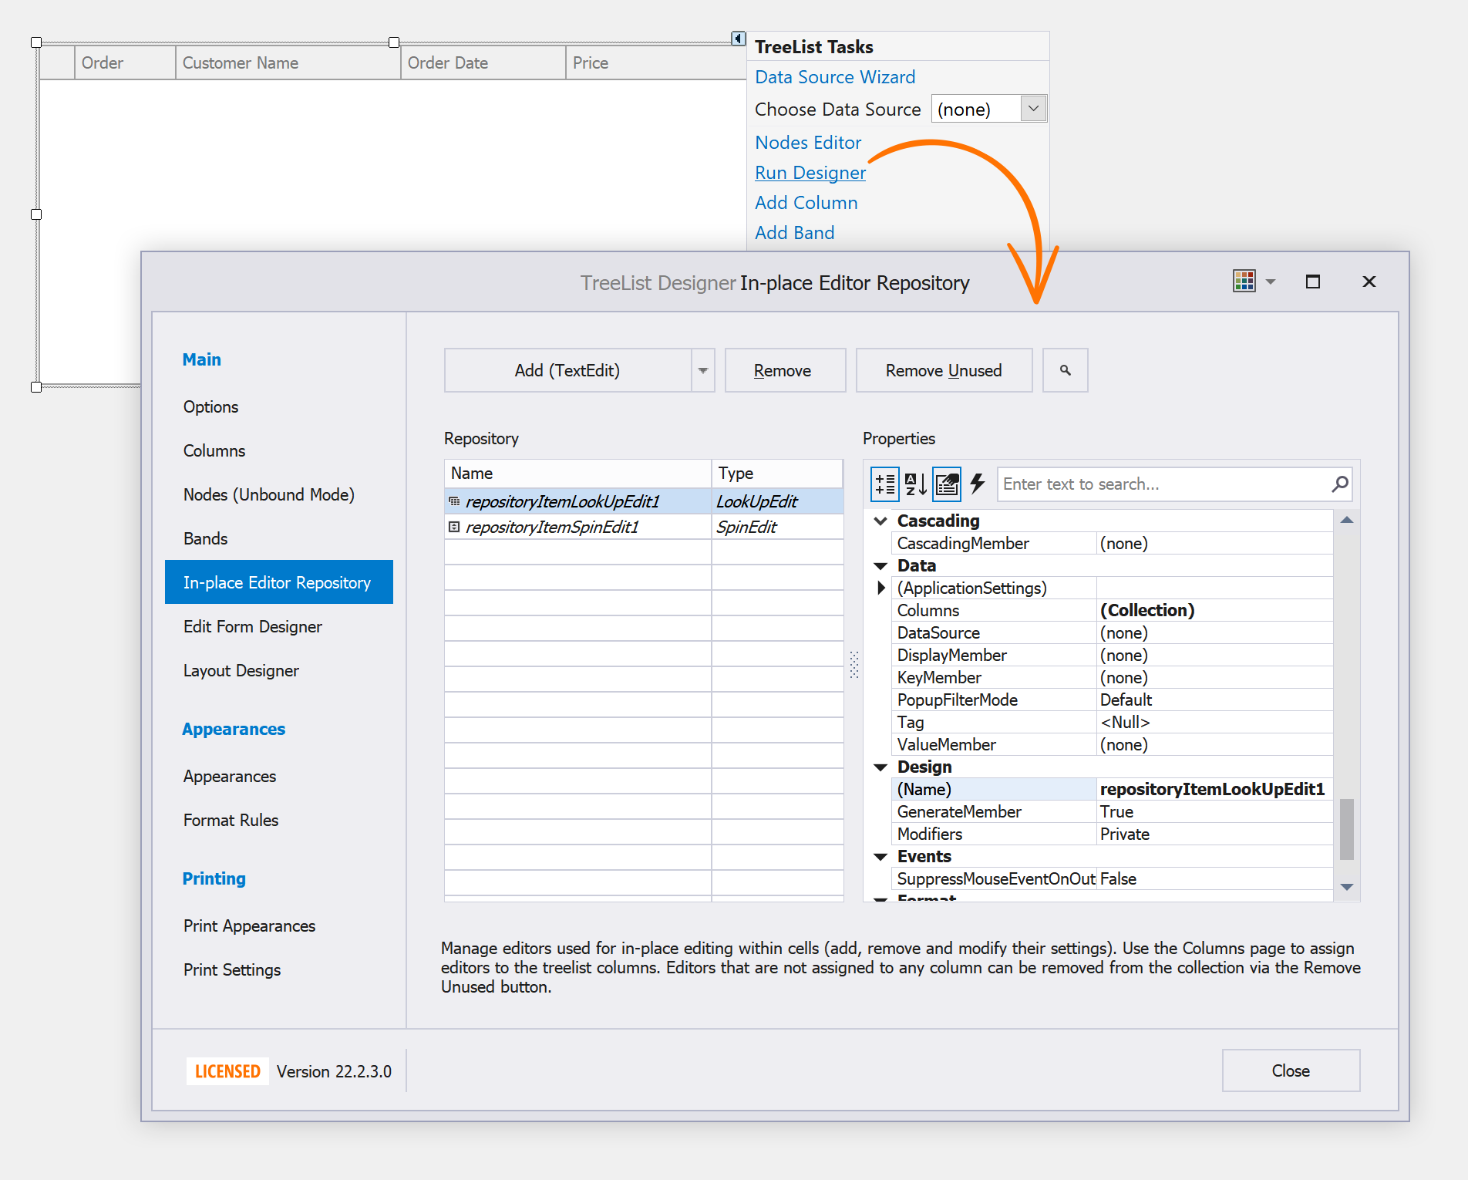Open the skin color palette icon in title bar
Screen dimensions: 1468x1180
coord(1244,282)
